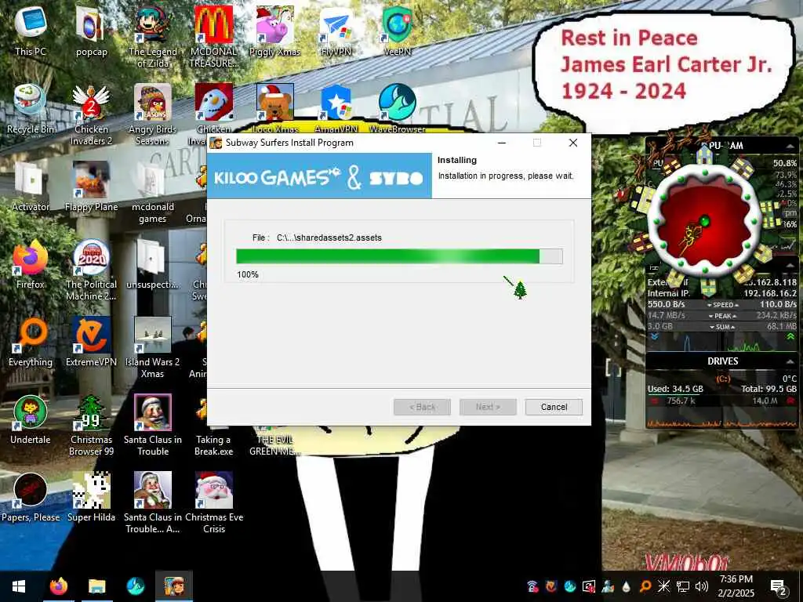The width and height of the screenshot is (803, 602).
Task: Open the WaveBrowser desktop icon
Action: 397,107
